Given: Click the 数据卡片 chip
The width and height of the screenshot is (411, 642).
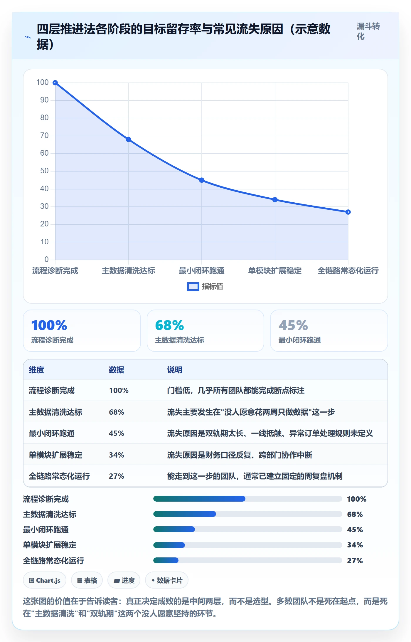Looking at the screenshot, I should [167, 580].
